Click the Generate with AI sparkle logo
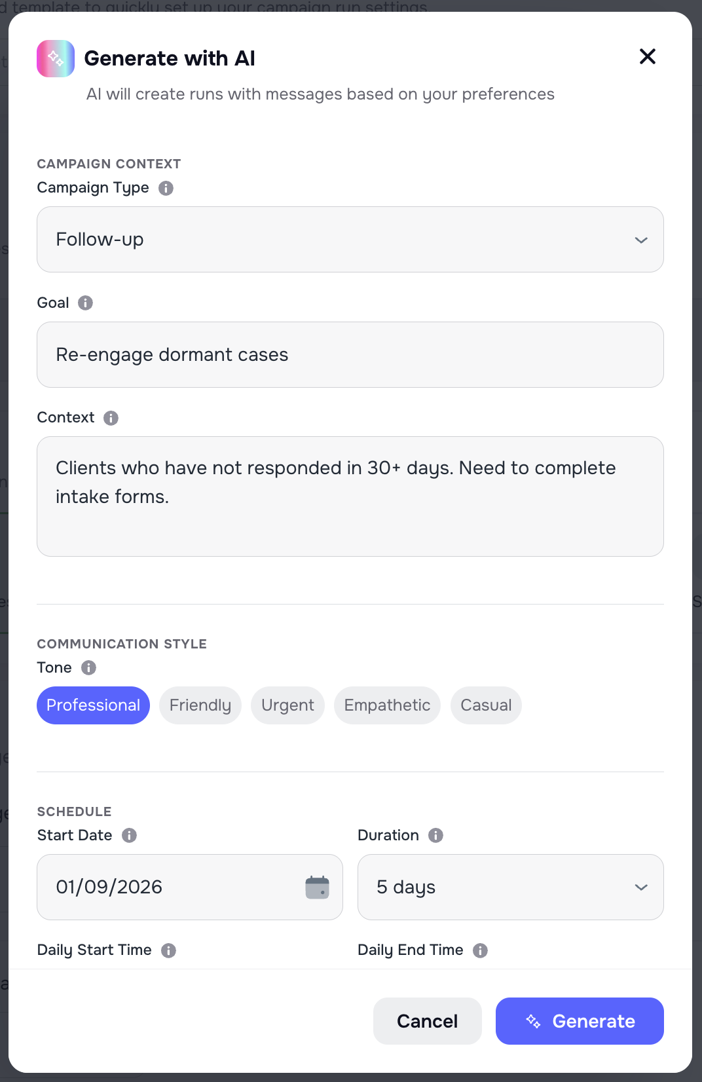Screen dimensions: 702x1082 click(56, 58)
